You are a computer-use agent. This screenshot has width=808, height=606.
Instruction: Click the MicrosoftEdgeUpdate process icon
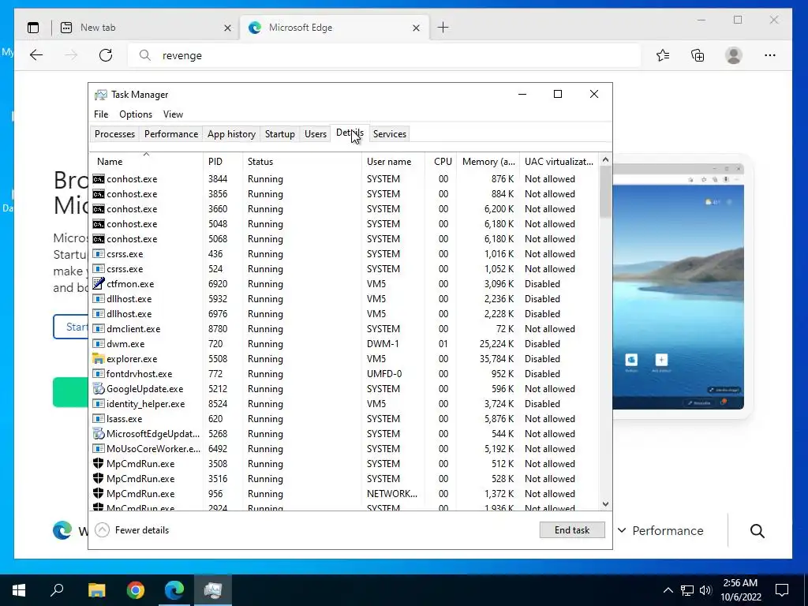coord(99,433)
